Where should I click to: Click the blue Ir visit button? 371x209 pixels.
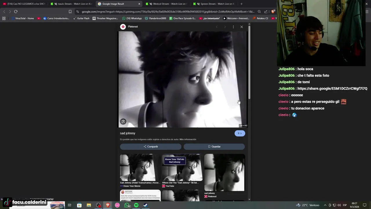pos(240,133)
